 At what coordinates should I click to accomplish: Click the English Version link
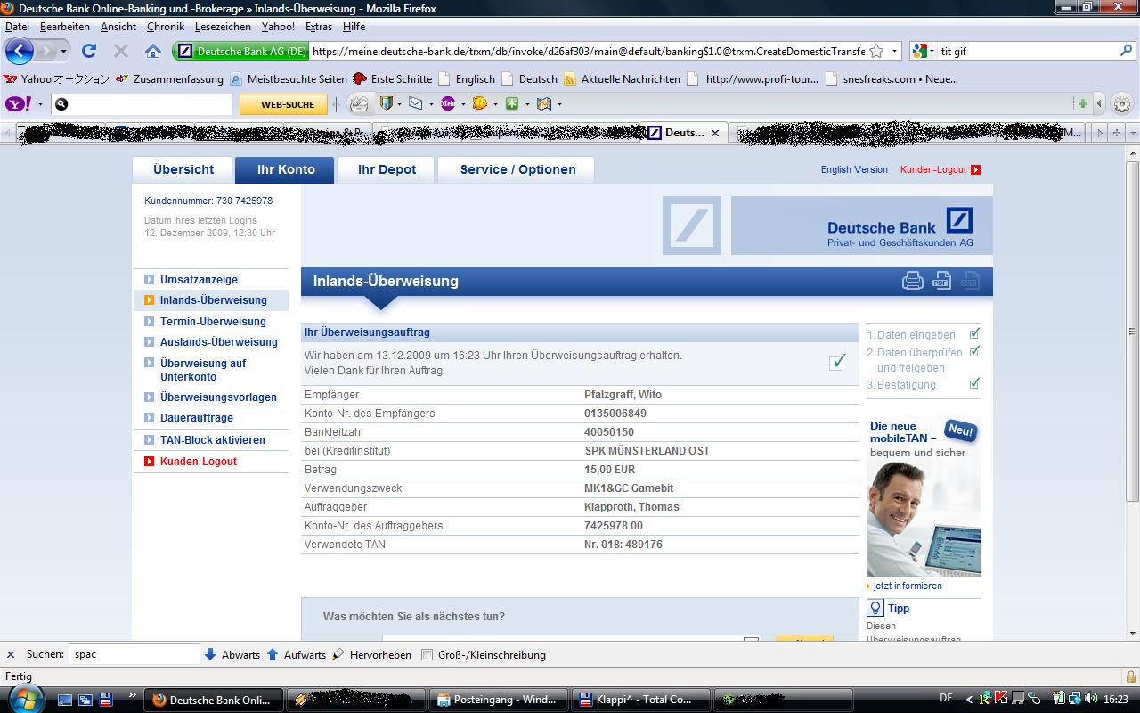click(x=853, y=169)
